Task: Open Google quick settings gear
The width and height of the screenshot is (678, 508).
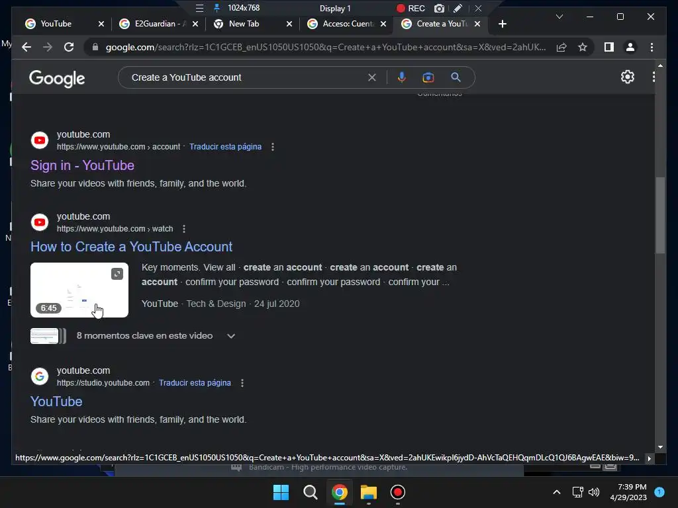Action: (x=628, y=77)
